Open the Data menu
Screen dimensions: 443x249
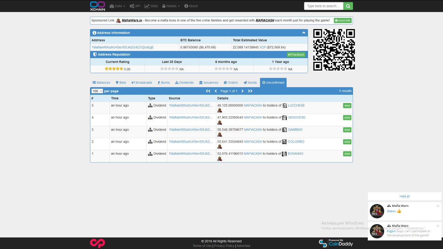pos(117,6)
